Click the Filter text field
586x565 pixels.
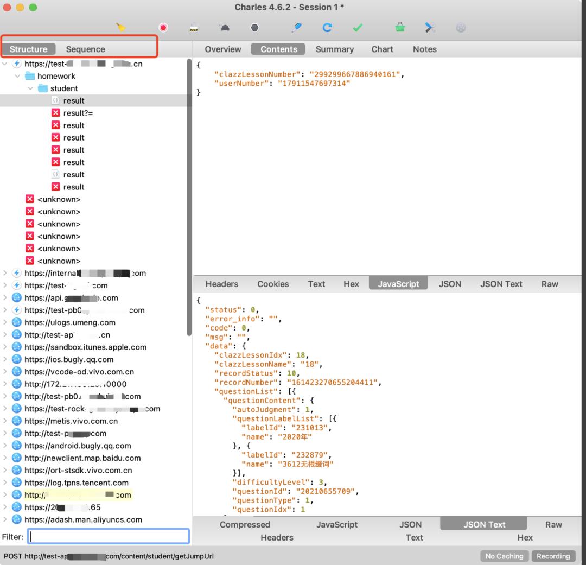point(109,537)
